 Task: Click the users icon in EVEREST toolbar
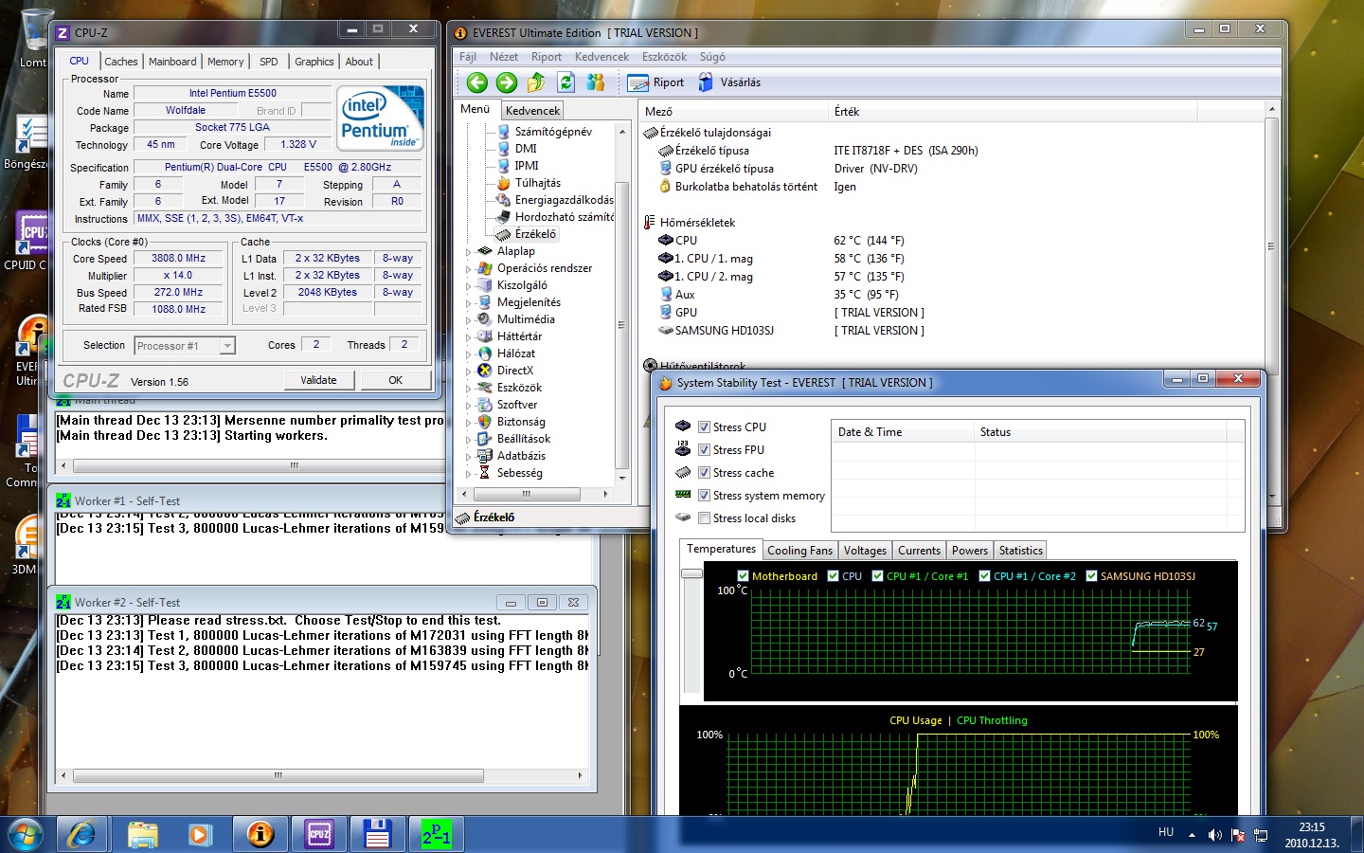pyautogui.click(x=596, y=82)
